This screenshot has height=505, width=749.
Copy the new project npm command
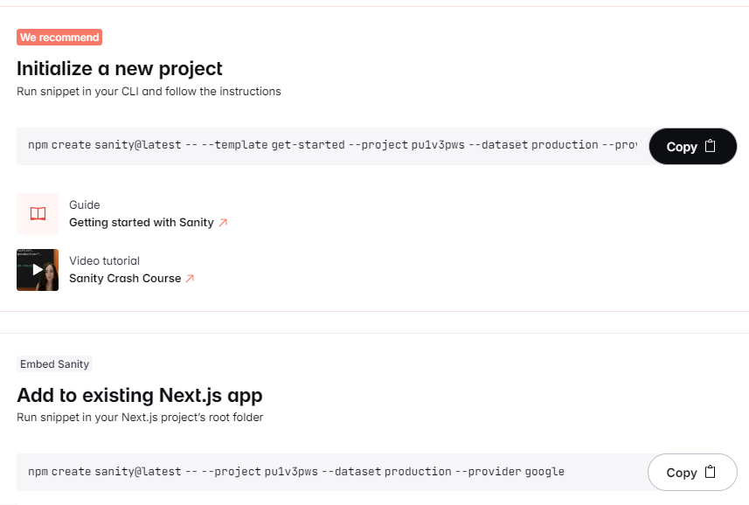pos(692,147)
